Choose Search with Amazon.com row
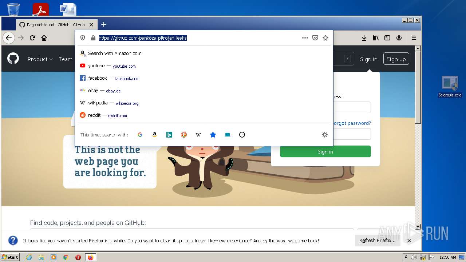The width and height of the screenshot is (466, 262). point(204,53)
